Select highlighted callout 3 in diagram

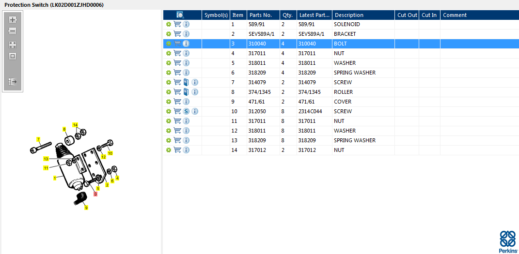click(x=95, y=194)
